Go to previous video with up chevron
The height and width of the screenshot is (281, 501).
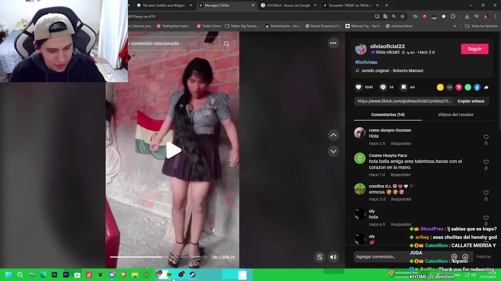click(x=333, y=135)
